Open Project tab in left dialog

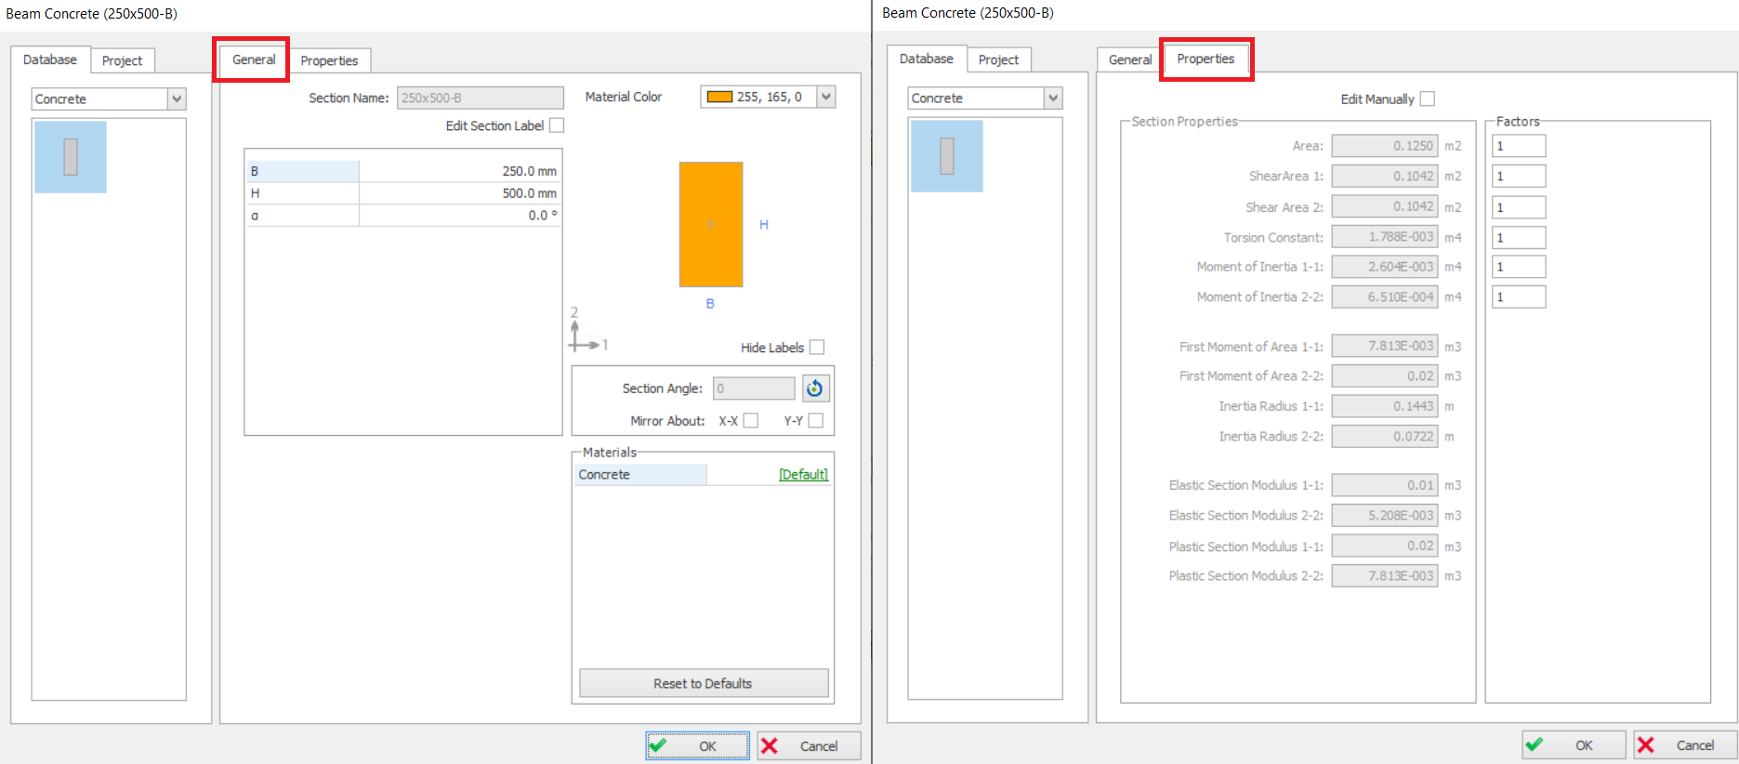[122, 61]
